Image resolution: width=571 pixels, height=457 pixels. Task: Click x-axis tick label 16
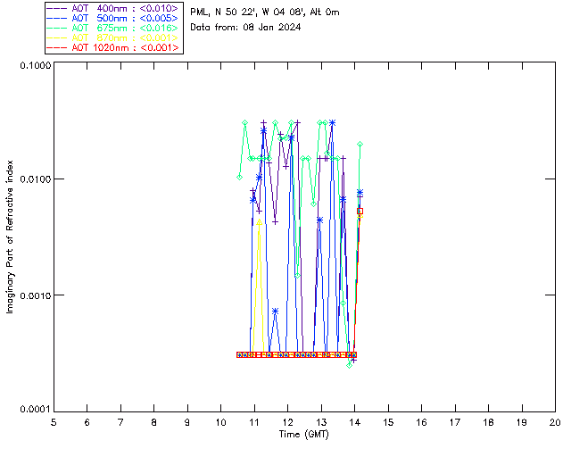[x=422, y=422]
